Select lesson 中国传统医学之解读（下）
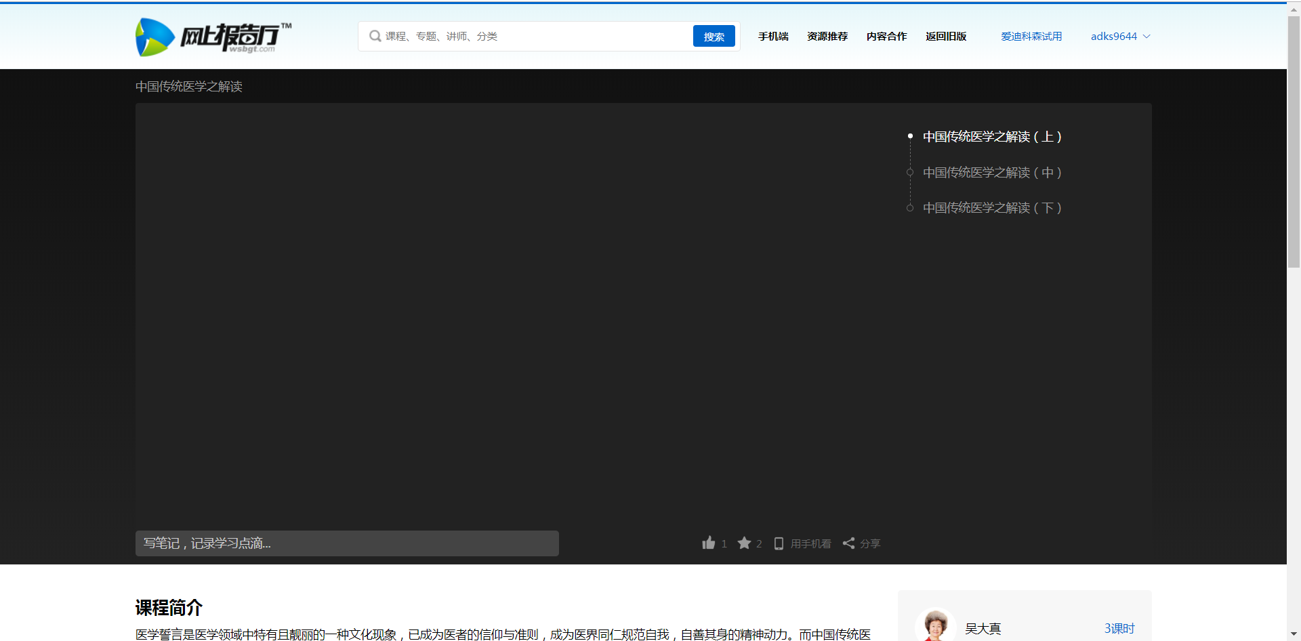The width and height of the screenshot is (1301, 641). pyautogui.click(x=992, y=207)
